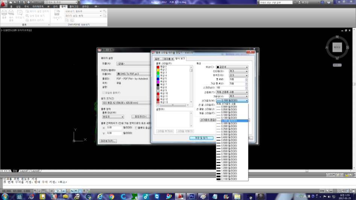Click View Details (상세 정보 보기) icon
The image size is (356, 200).
pyautogui.click(x=27, y=16)
